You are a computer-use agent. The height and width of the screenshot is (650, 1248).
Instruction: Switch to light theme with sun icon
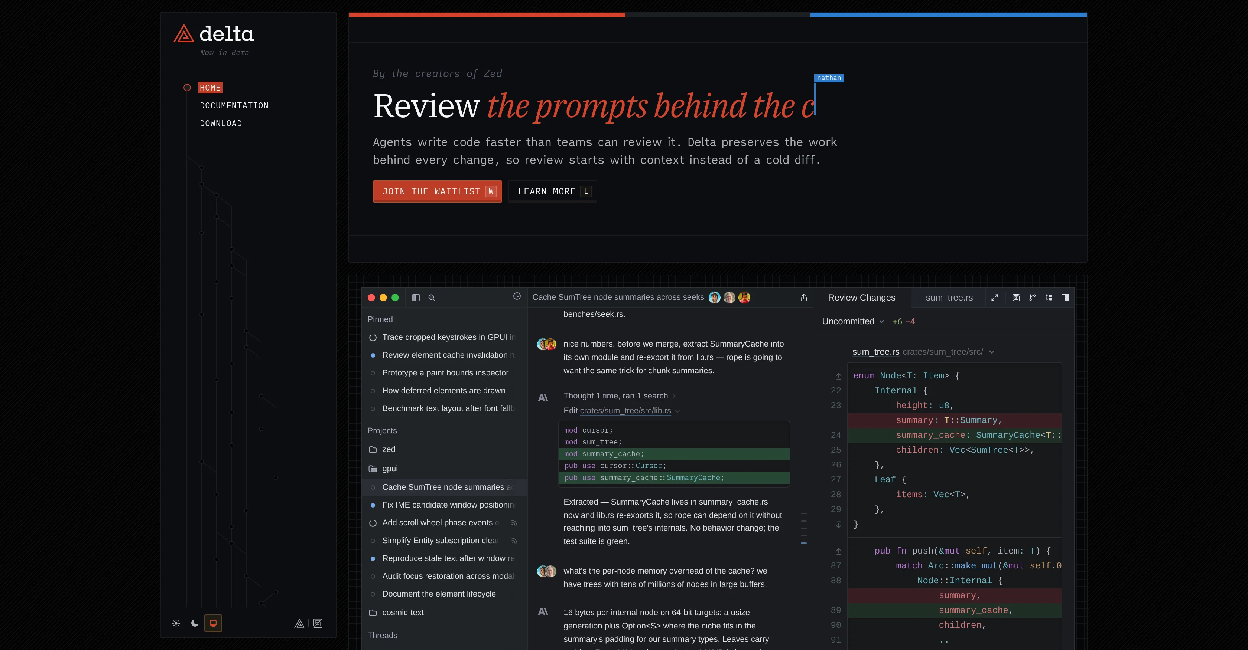(x=176, y=623)
